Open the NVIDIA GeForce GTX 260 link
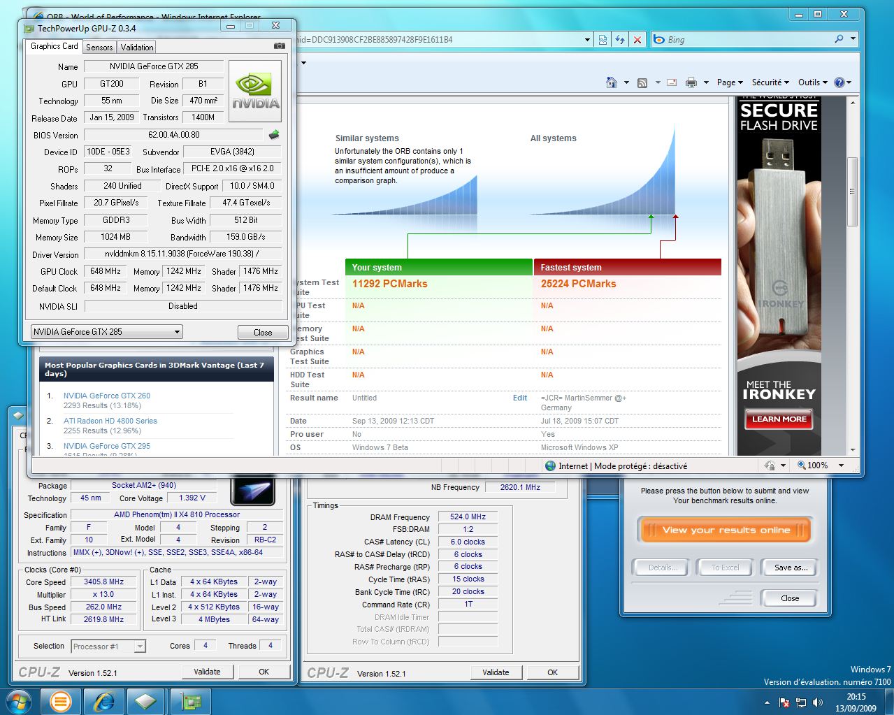Viewport: 894px width, 715px height. 107,396
